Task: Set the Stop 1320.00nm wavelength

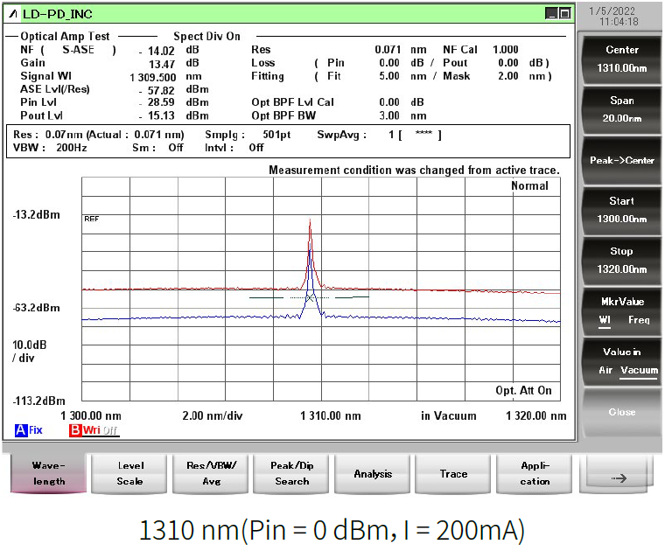Action: 621,261
